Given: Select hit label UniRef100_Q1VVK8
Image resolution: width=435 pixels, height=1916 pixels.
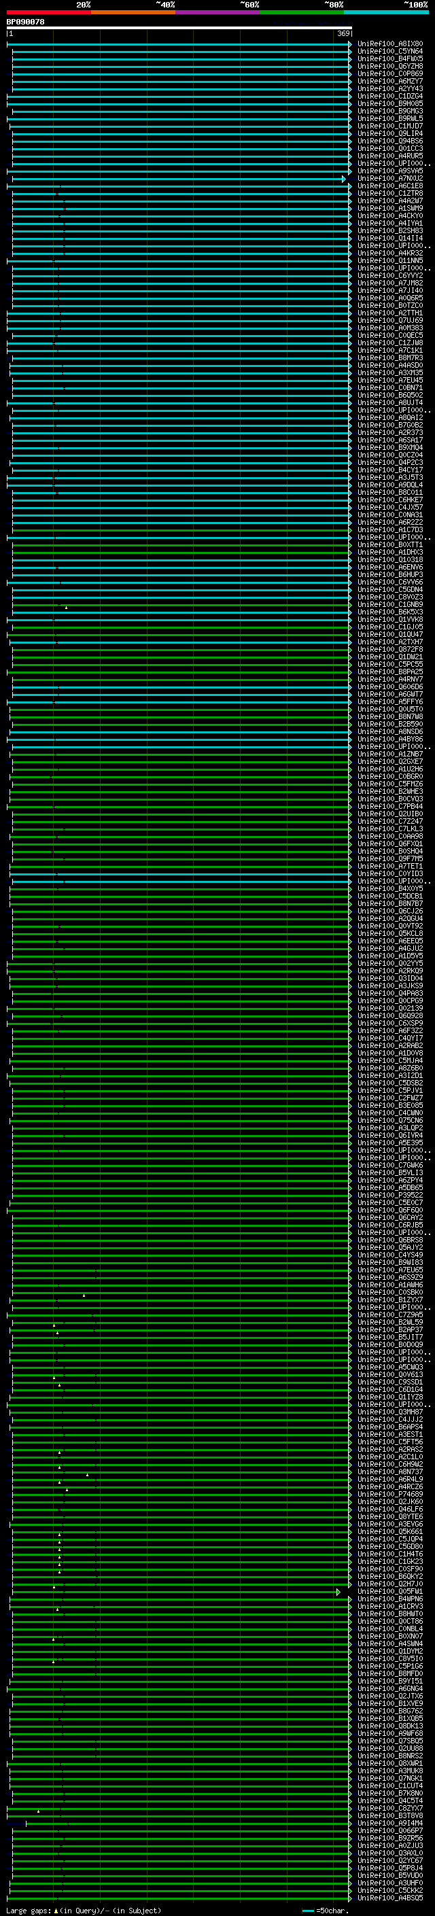Looking at the screenshot, I should click(x=389, y=620).
